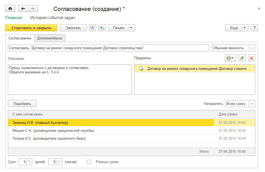
Task: Increase the hours stepper value
Action: click(x=59, y=160)
